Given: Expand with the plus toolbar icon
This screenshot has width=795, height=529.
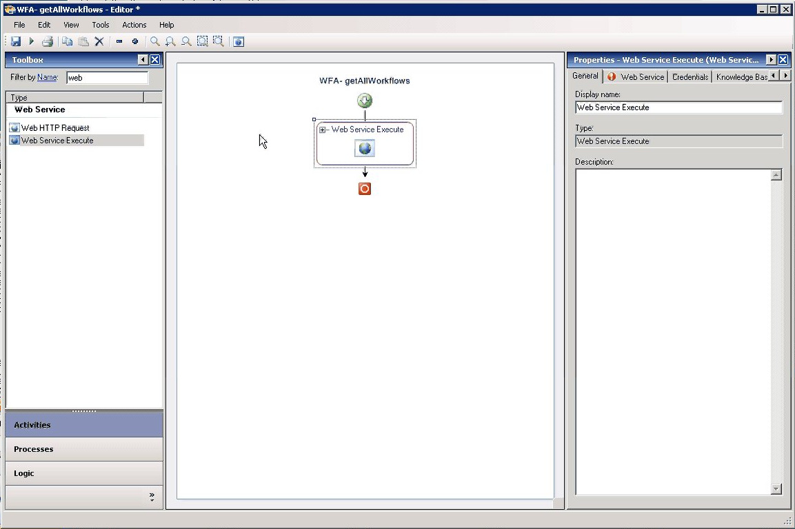Looking at the screenshot, I should (135, 41).
